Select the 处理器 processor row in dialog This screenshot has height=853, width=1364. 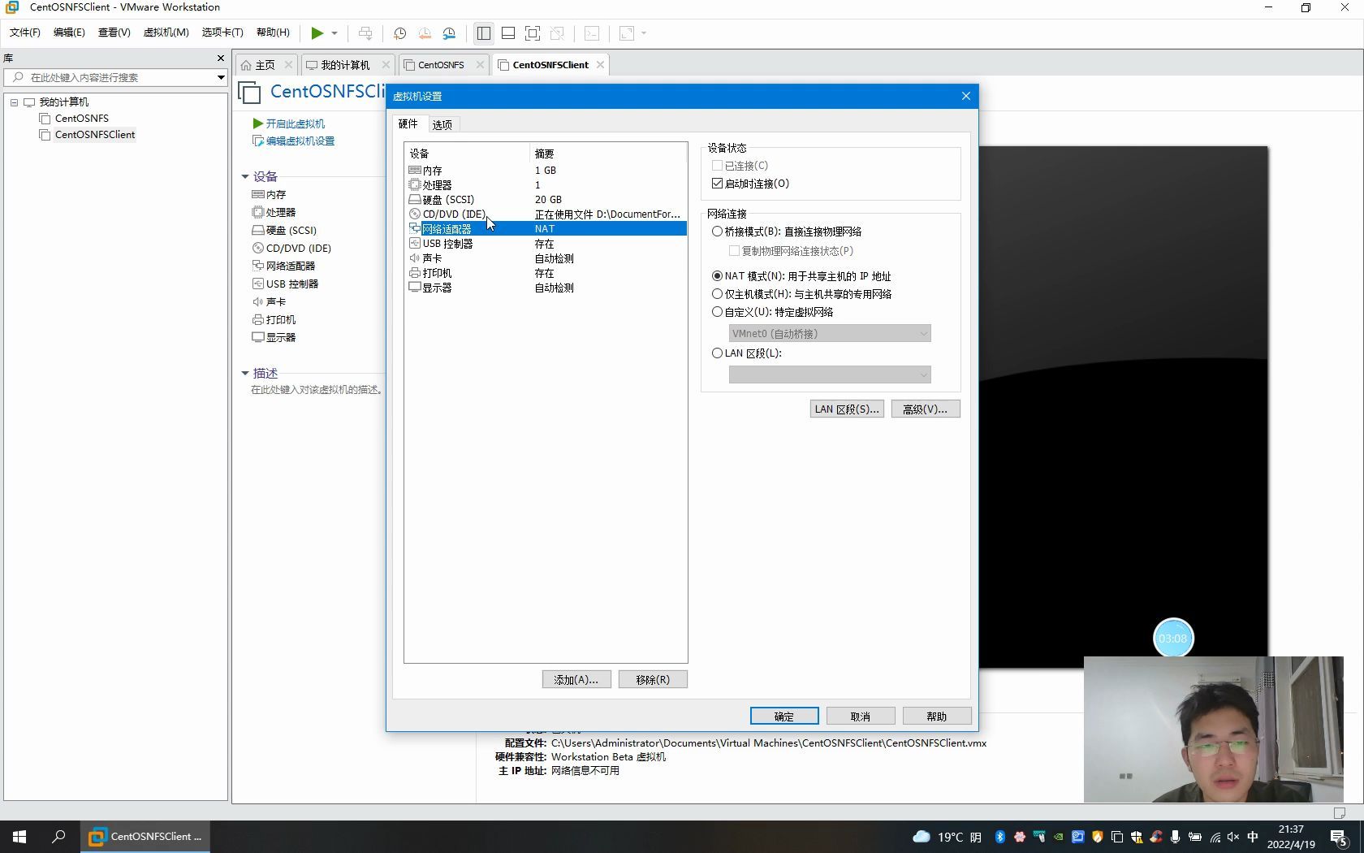(x=546, y=185)
